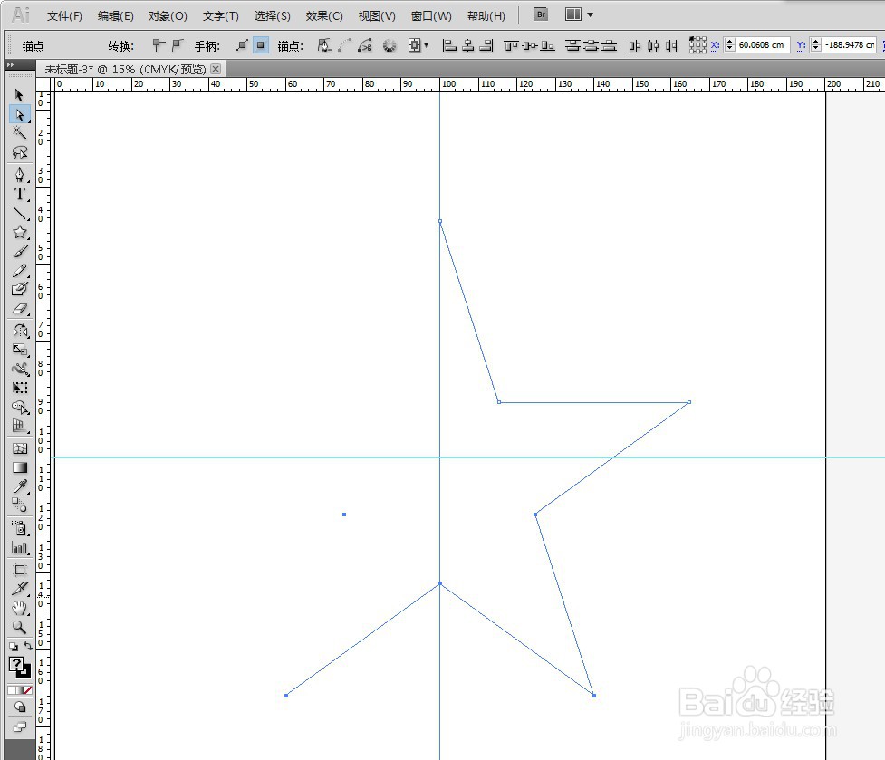Select the Warp tool
Image resolution: width=885 pixels, height=760 pixels.
pos(20,369)
